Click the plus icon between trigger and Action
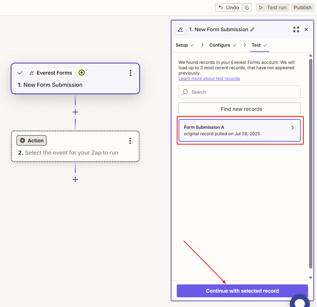Image resolution: width=317 pixels, height=307 pixels. coord(75,112)
